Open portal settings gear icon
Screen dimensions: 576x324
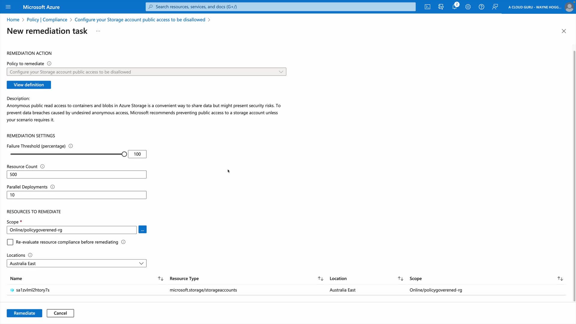468,7
